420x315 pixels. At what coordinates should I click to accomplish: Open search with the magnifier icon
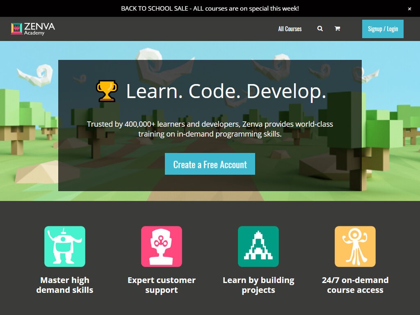pos(320,29)
